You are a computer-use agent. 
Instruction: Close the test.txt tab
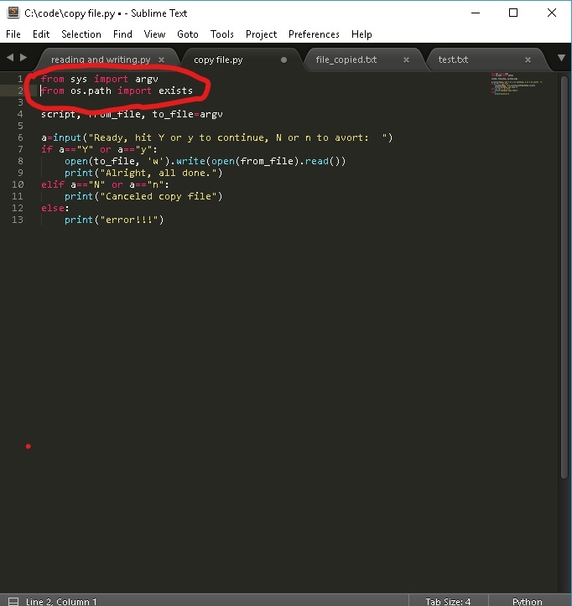[528, 60]
